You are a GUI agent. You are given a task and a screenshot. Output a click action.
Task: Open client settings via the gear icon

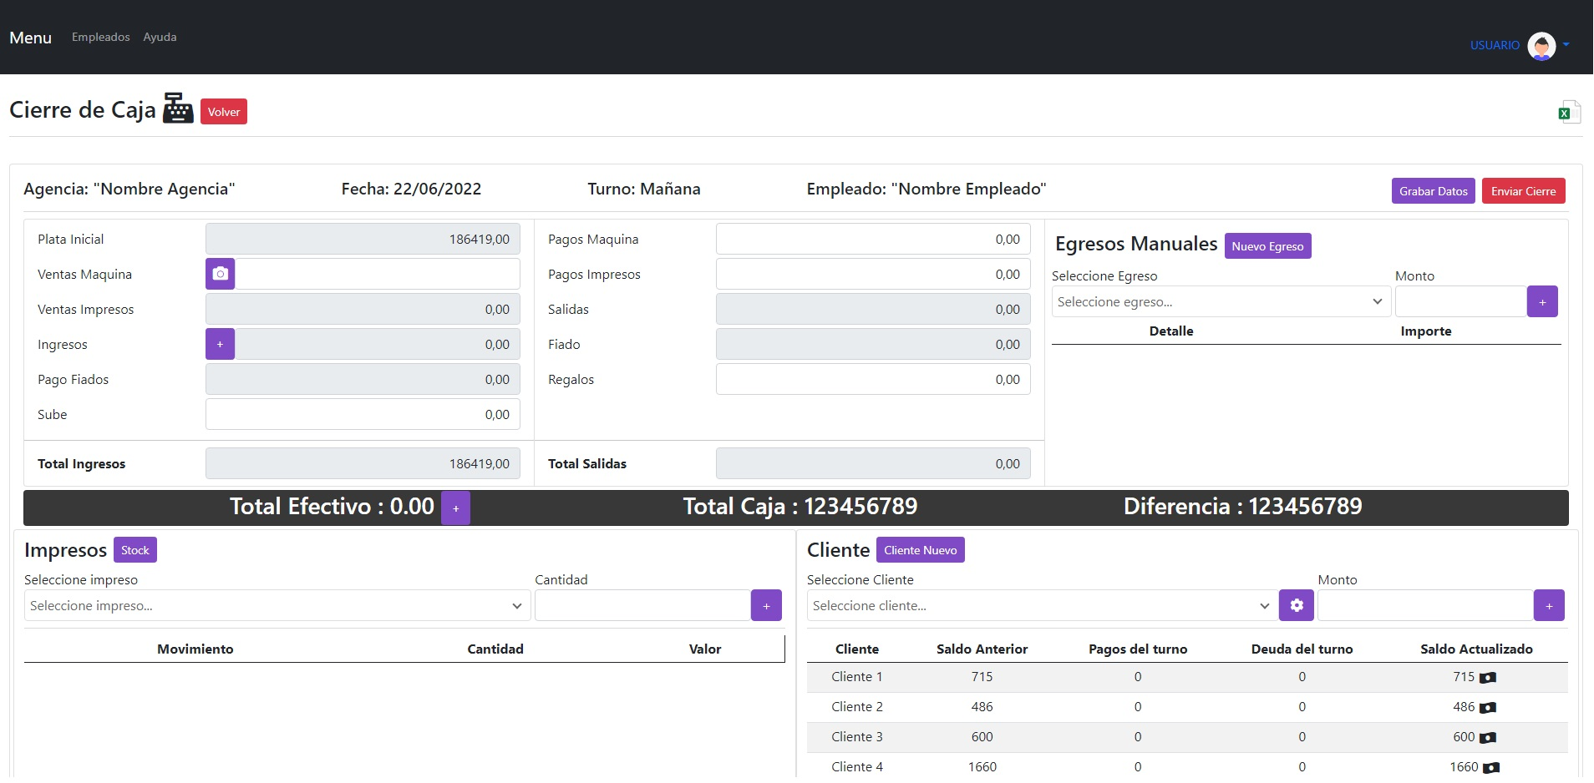[1296, 605]
